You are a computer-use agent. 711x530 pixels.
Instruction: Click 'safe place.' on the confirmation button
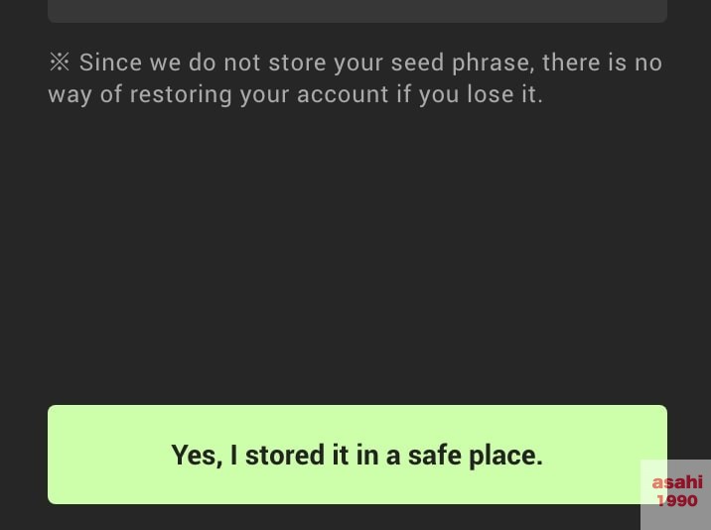tap(476, 456)
